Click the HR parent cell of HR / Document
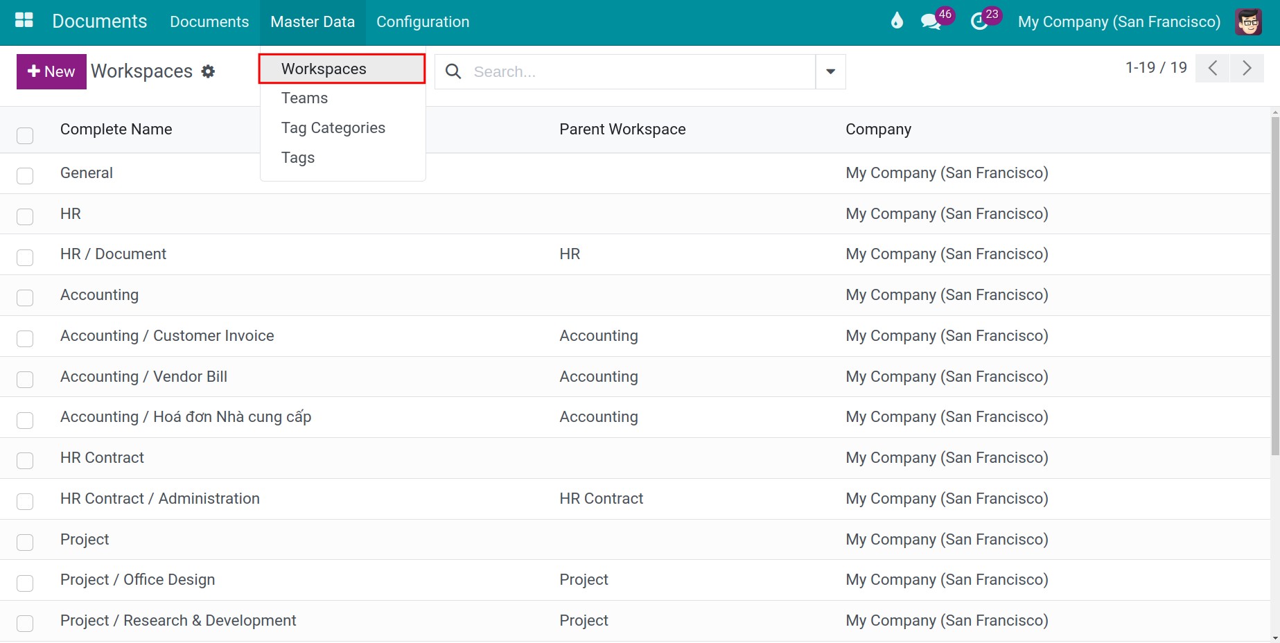1280x643 pixels. pyautogui.click(x=570, y=254)
